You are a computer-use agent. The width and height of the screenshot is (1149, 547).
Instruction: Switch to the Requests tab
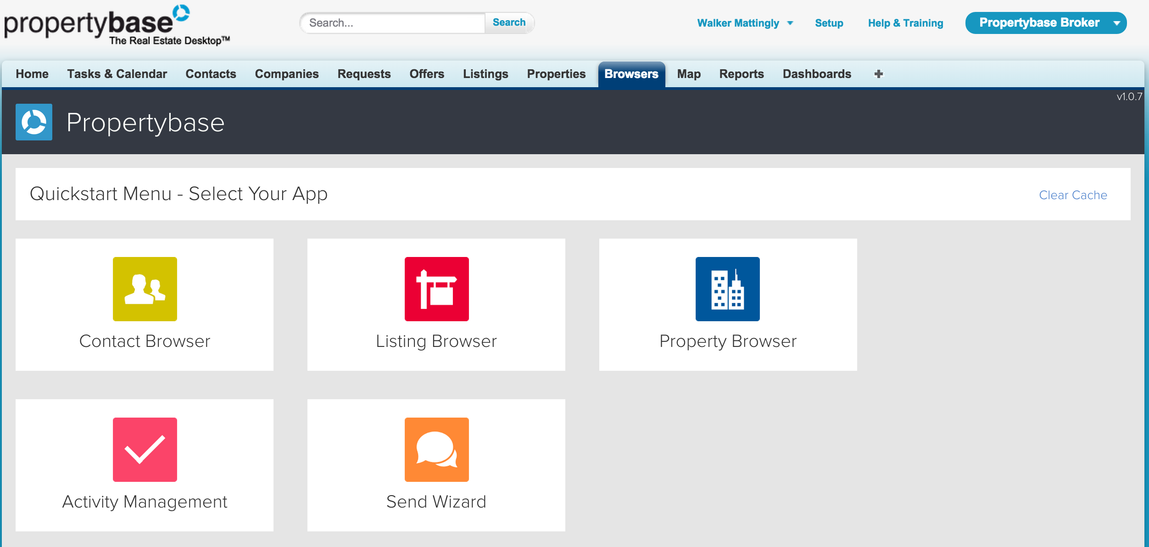pos(364,74)
